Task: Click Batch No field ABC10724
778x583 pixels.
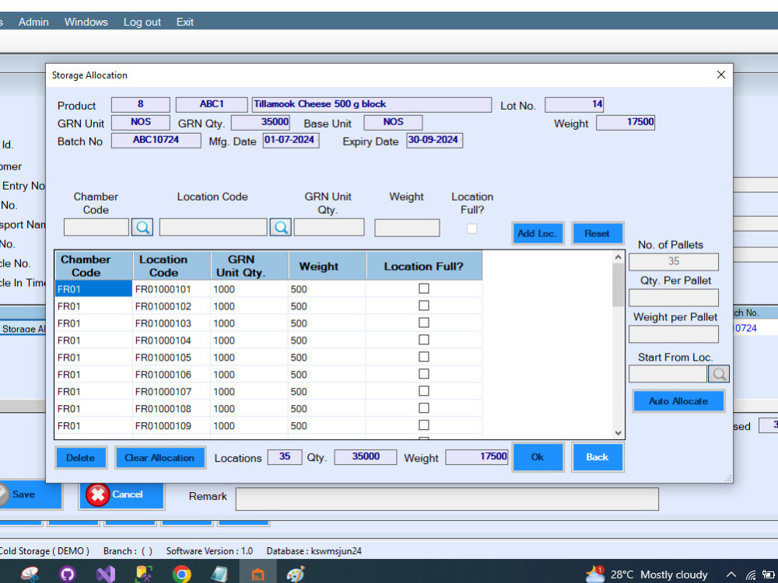Action: pyautogui.click(x=156, y=140)
